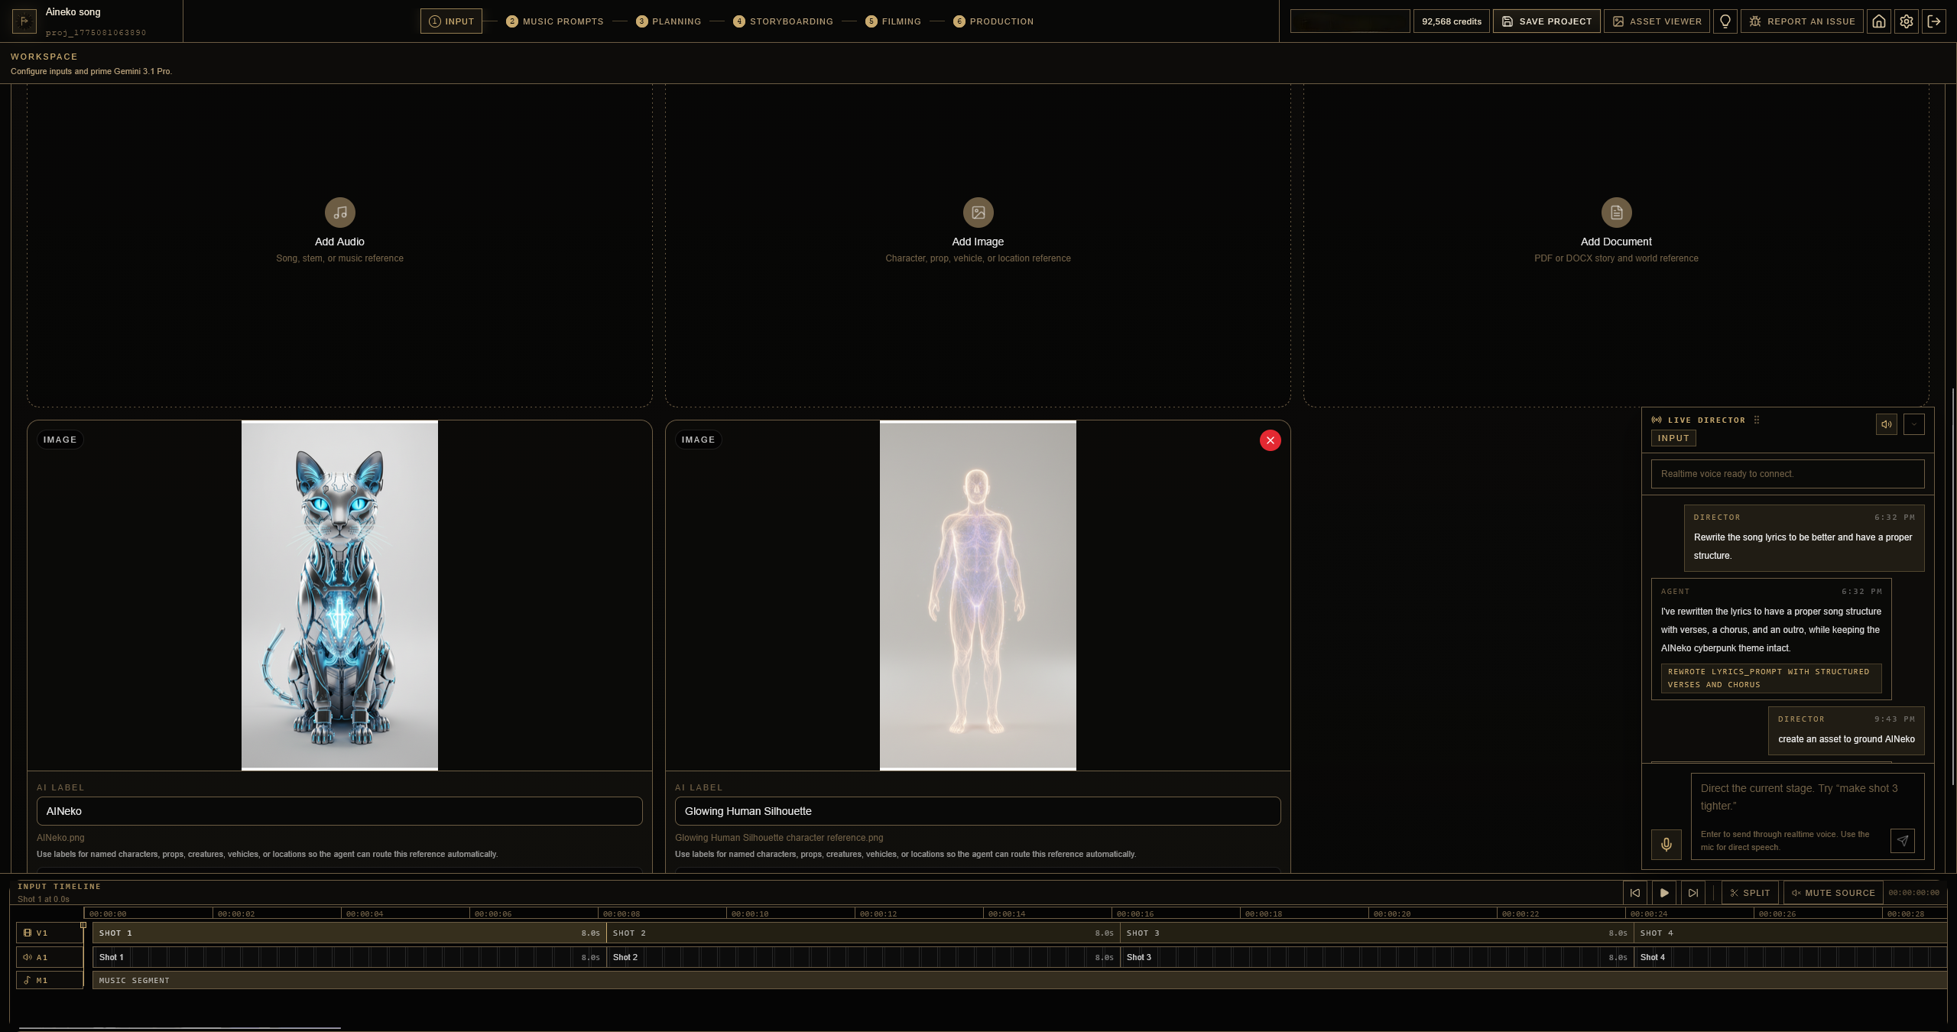Edit the Glowing Human Silhouette label field
This screenshot has width=1957, height=1032.
(x=978, y=811)
